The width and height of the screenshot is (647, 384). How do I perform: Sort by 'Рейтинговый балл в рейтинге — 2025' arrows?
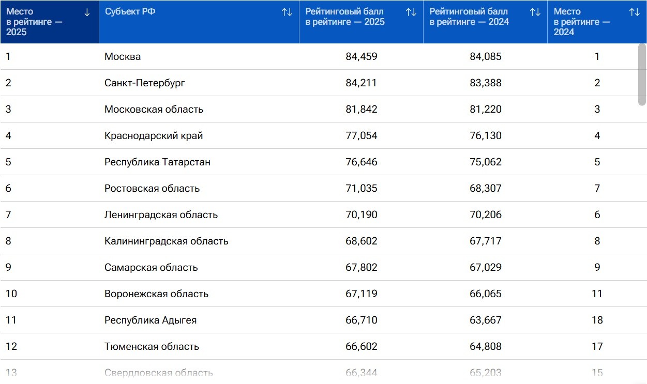411,12
